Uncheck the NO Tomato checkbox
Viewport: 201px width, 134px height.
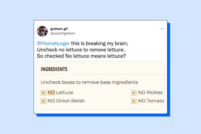[x=134, y=101]
